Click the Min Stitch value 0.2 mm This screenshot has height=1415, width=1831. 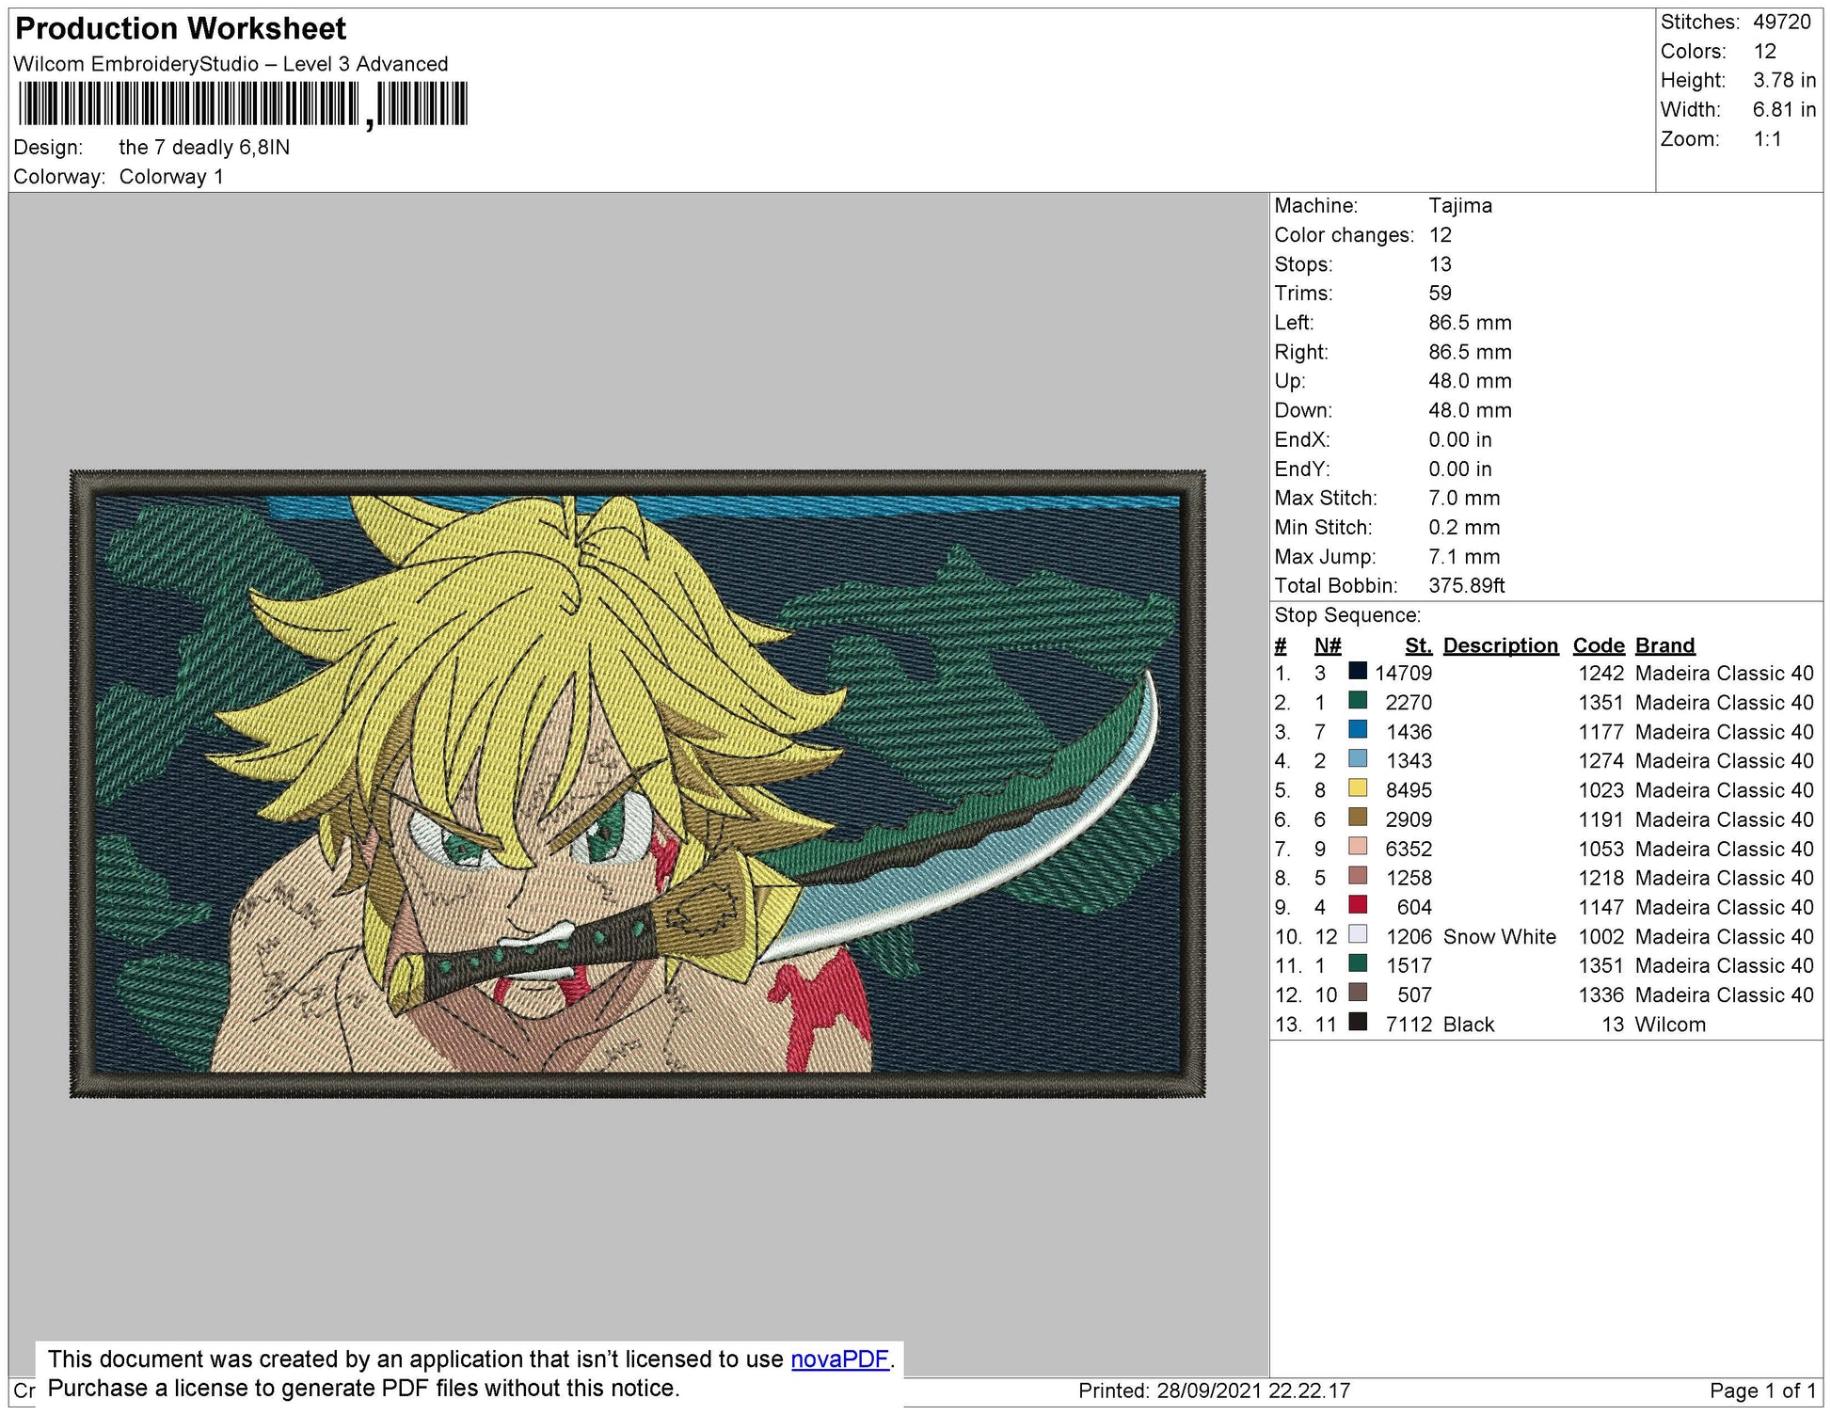(x=1464, y=528)
